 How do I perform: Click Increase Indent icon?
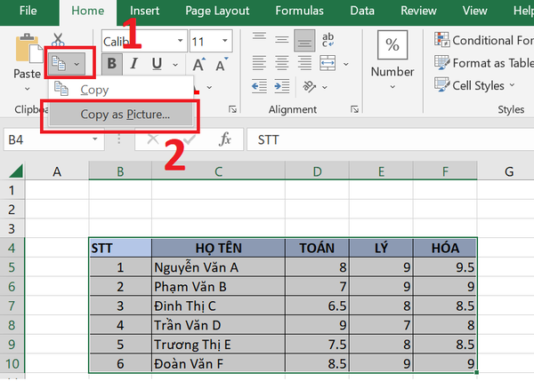coord(281,86)
